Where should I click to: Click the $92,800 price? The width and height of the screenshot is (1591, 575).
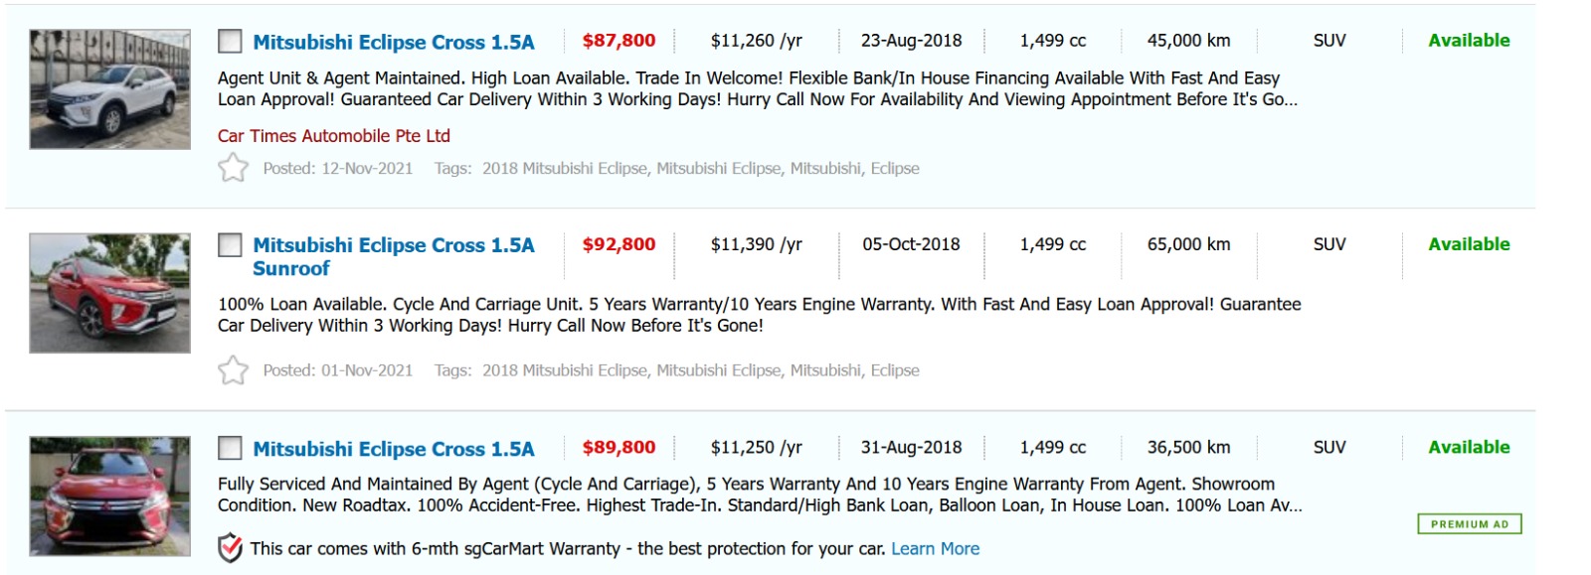619,244
